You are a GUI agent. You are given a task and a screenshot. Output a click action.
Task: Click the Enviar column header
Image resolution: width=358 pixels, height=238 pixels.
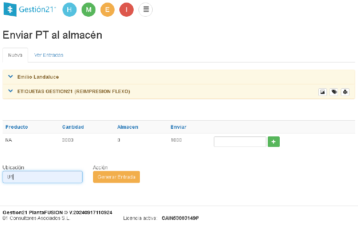click(x=178, y=127)
